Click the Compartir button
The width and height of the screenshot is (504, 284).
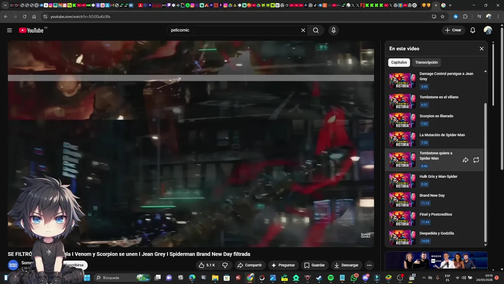(x=249, y=265)
